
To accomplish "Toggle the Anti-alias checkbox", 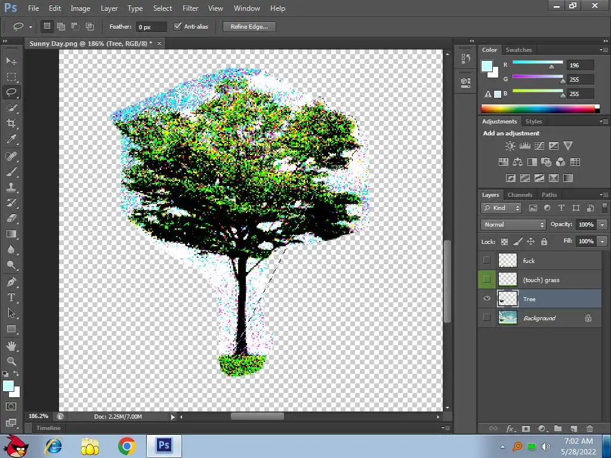I will [x=178, y=26].
